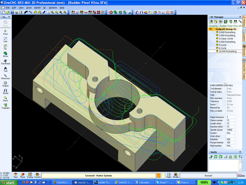The image size is (246, 185).
Task: Click the Save disk icon in toolbar
Action: [x=12, y=12]
